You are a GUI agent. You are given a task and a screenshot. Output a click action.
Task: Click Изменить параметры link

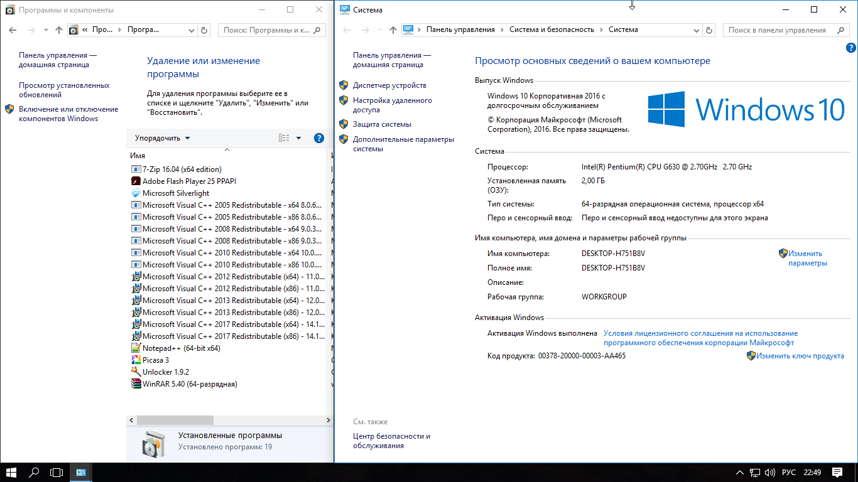(808, 258)
